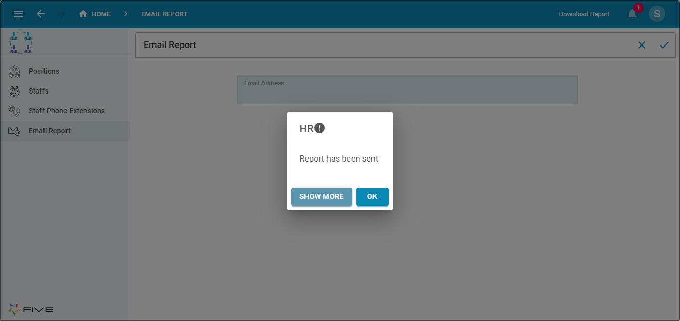
Task: Click the forward arrow in the top bar
Action: pos(60,14)
